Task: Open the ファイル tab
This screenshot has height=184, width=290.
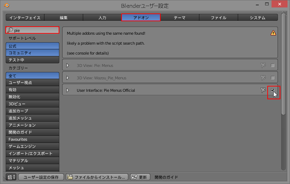Action: tap(219, 17)
